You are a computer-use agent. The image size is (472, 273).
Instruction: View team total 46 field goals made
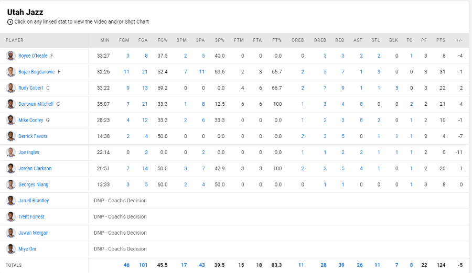coord(126,265)
